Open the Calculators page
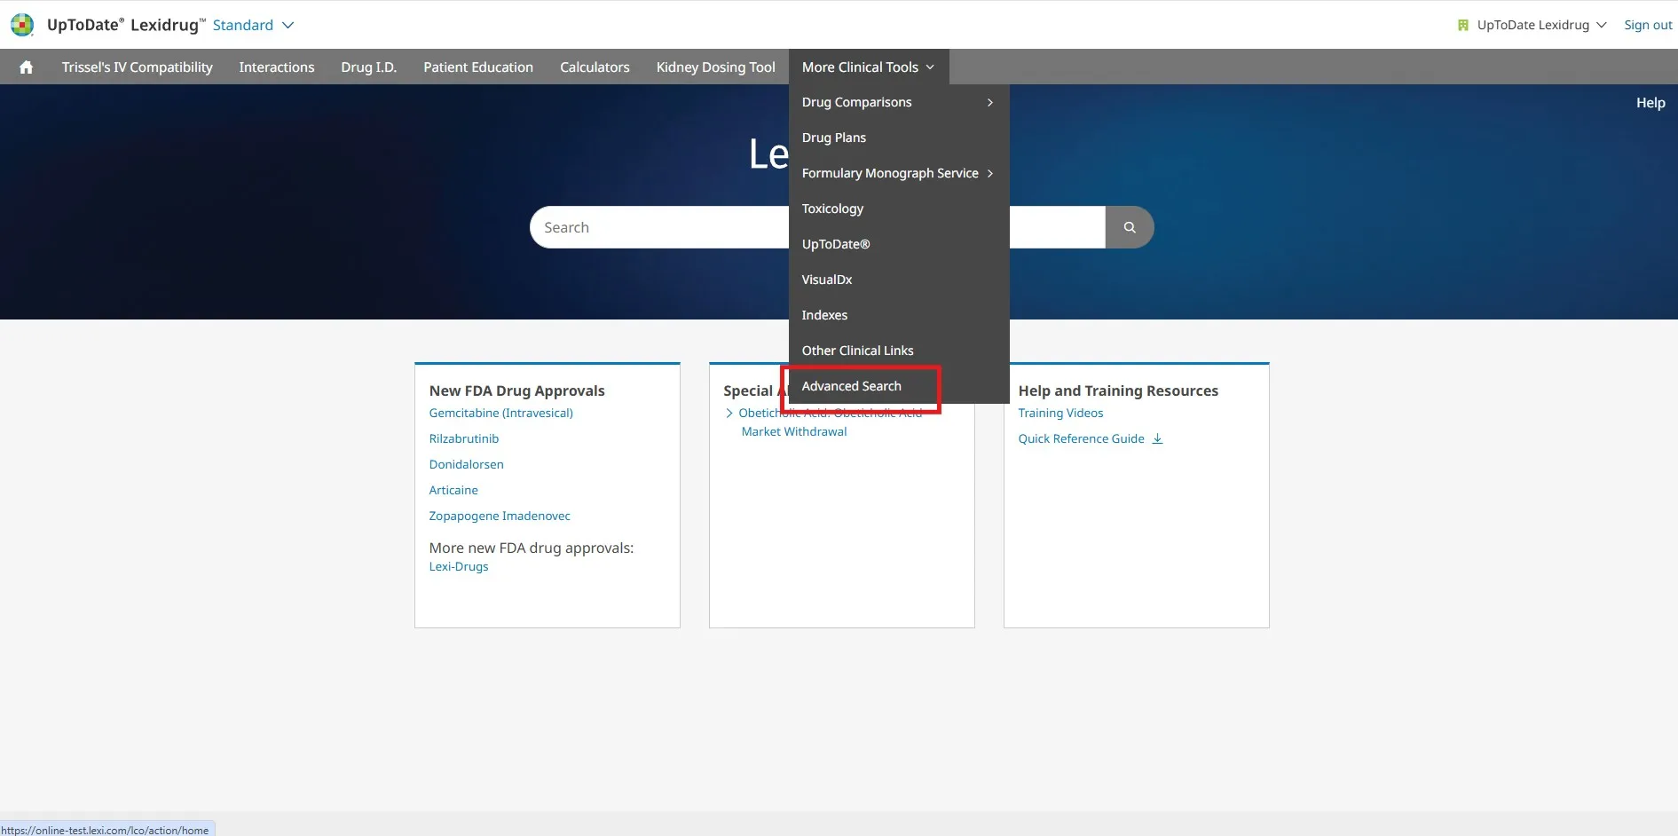Screen dimensions: 1678x836 pos(595,67)
